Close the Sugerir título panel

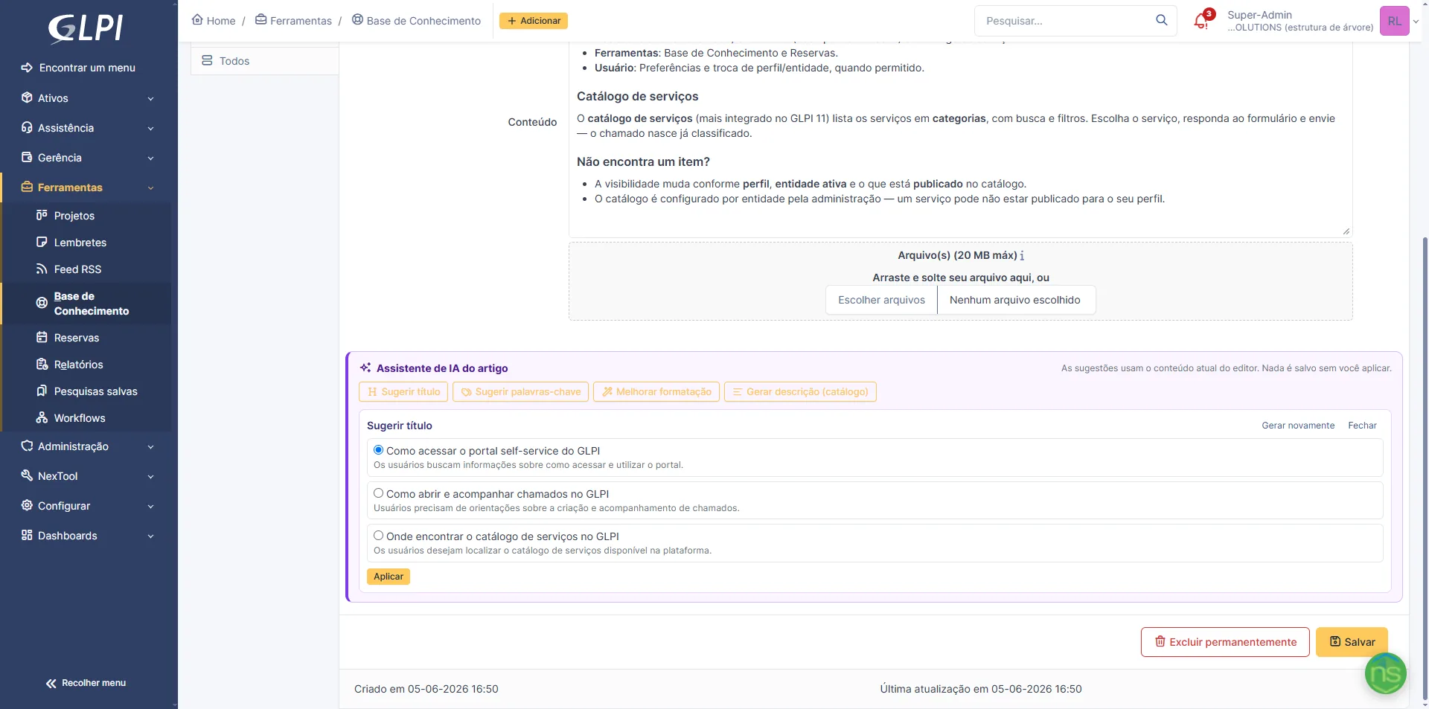1362,426
